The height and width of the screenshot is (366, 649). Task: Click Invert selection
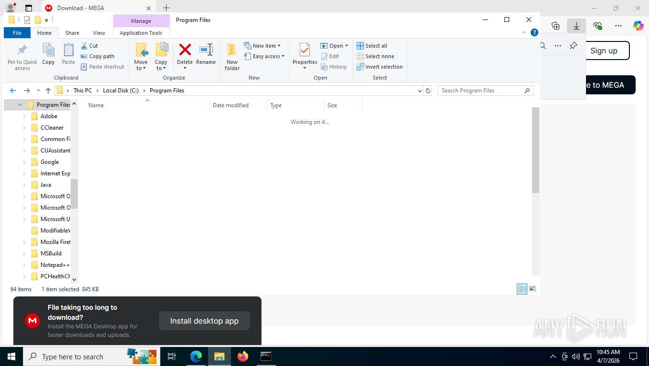[379, 67]
